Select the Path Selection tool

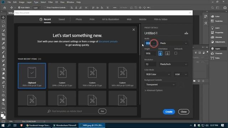point(3,91)
